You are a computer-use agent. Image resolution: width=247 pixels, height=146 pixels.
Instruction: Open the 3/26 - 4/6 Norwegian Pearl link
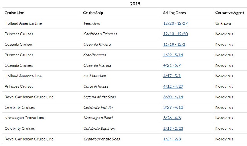pos(172,118)
